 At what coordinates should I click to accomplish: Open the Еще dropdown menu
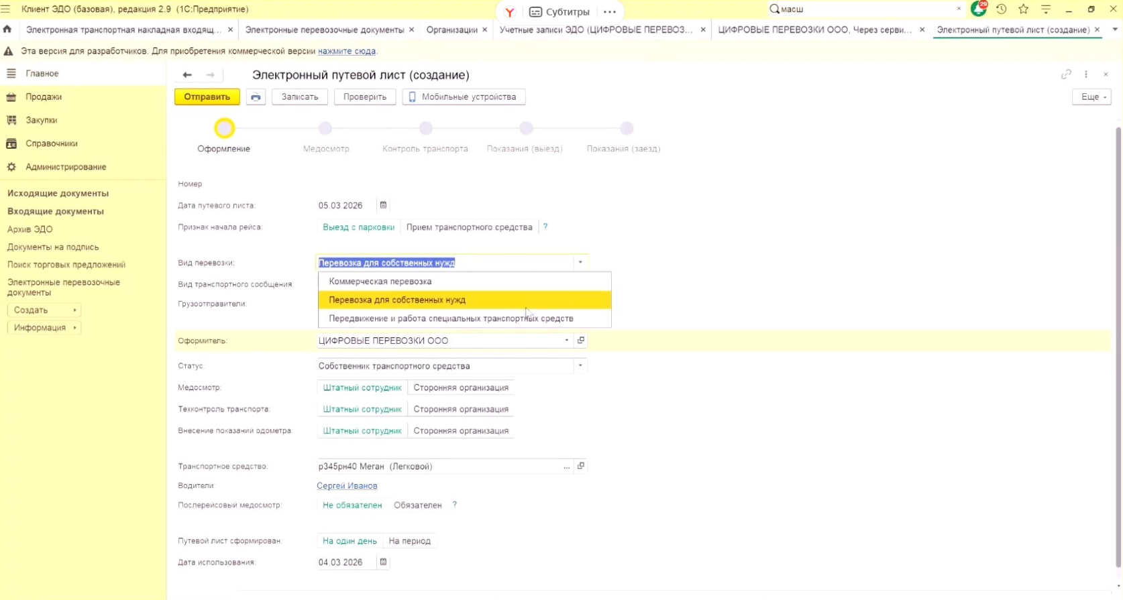(x=1091, y=97)
